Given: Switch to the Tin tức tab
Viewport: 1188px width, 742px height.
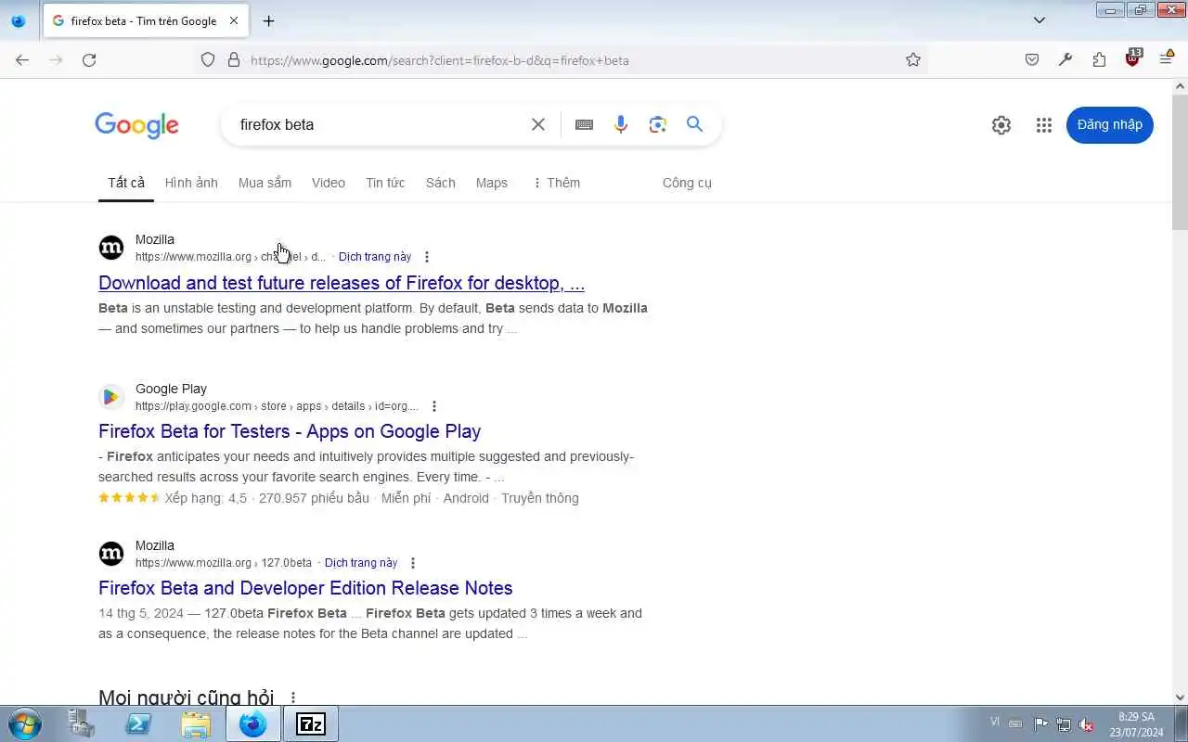Looking at the screenshot, I should point(385,183).
